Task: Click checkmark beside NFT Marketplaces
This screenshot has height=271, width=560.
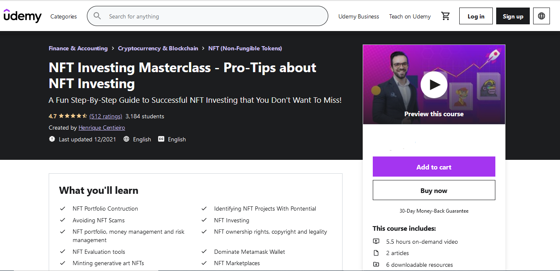Action: [x=204, y=263]
